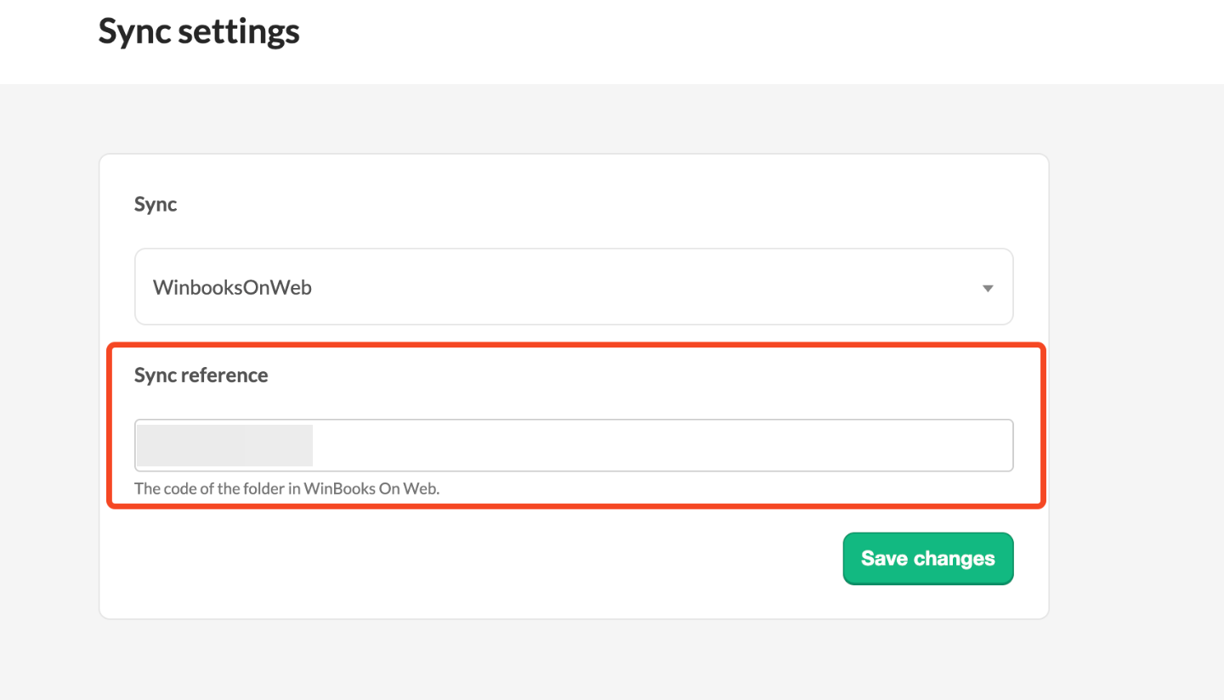The width and height of the screenshot is (1224, 700).
Task: Click the dropdown caret arrow icon
Action: (x=988, y=288)
